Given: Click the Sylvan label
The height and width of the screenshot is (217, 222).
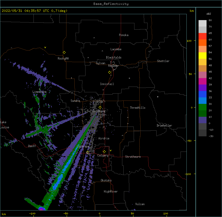Looking at the screenshot, I should click(100, 63).
